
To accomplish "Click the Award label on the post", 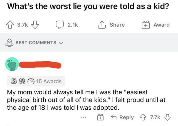I will pos(161,25).
